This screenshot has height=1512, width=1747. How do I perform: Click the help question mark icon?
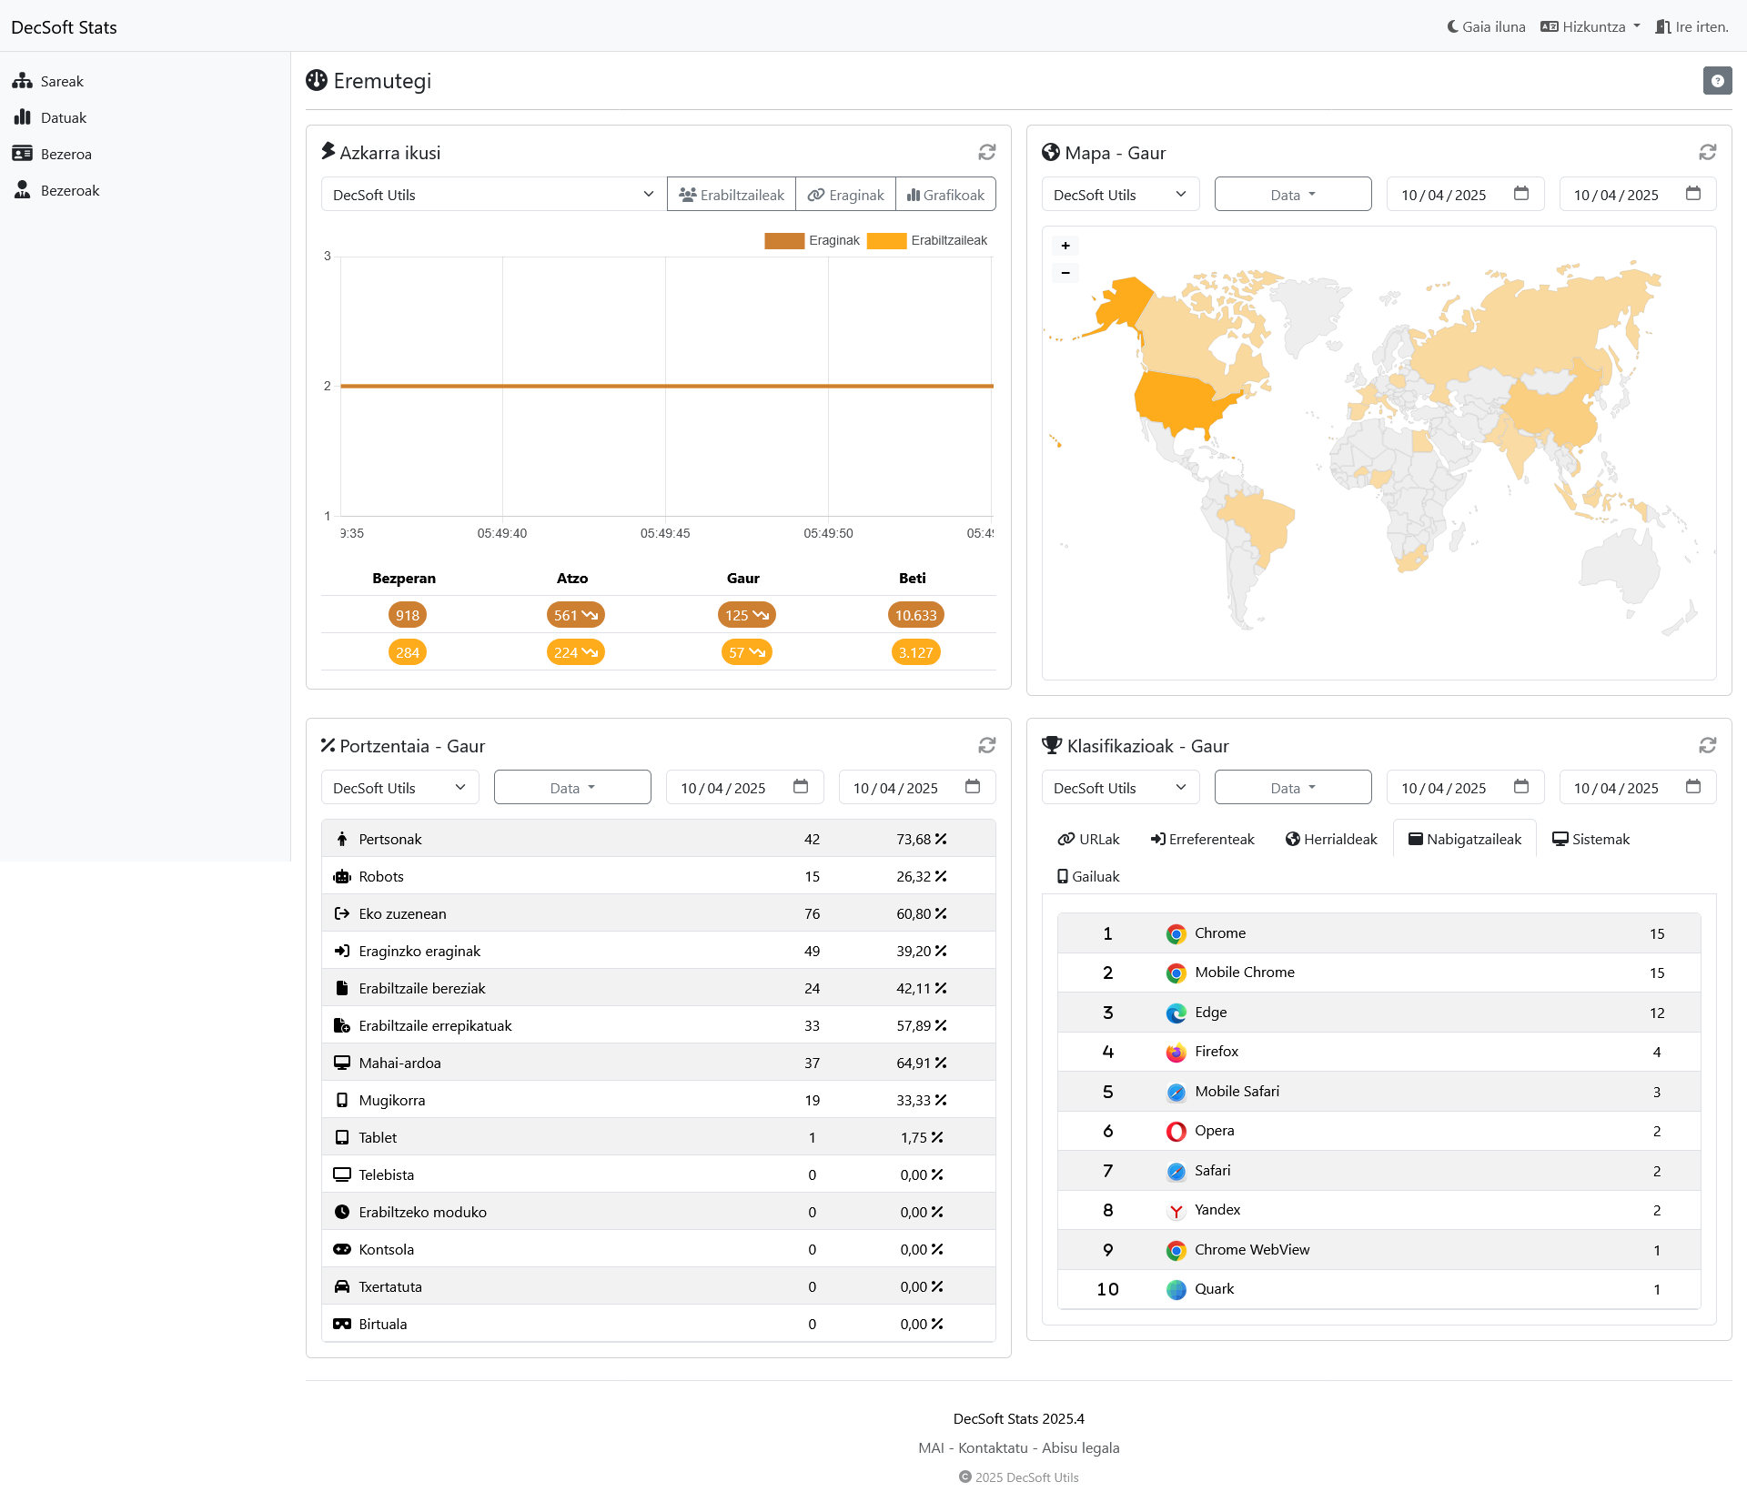(x=1717, y=81)
